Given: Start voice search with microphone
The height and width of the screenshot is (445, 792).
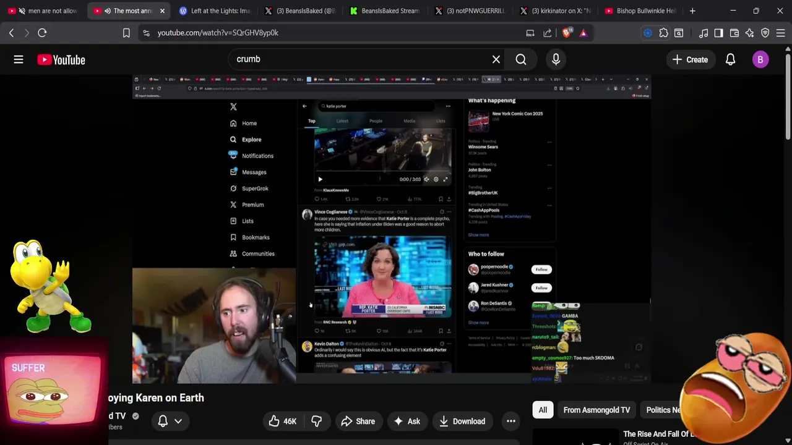Looking at the screenshot, I should tap(556, 59).
